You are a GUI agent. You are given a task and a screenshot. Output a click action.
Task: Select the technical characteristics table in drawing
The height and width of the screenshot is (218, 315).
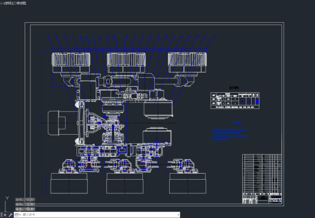point(235,101)
